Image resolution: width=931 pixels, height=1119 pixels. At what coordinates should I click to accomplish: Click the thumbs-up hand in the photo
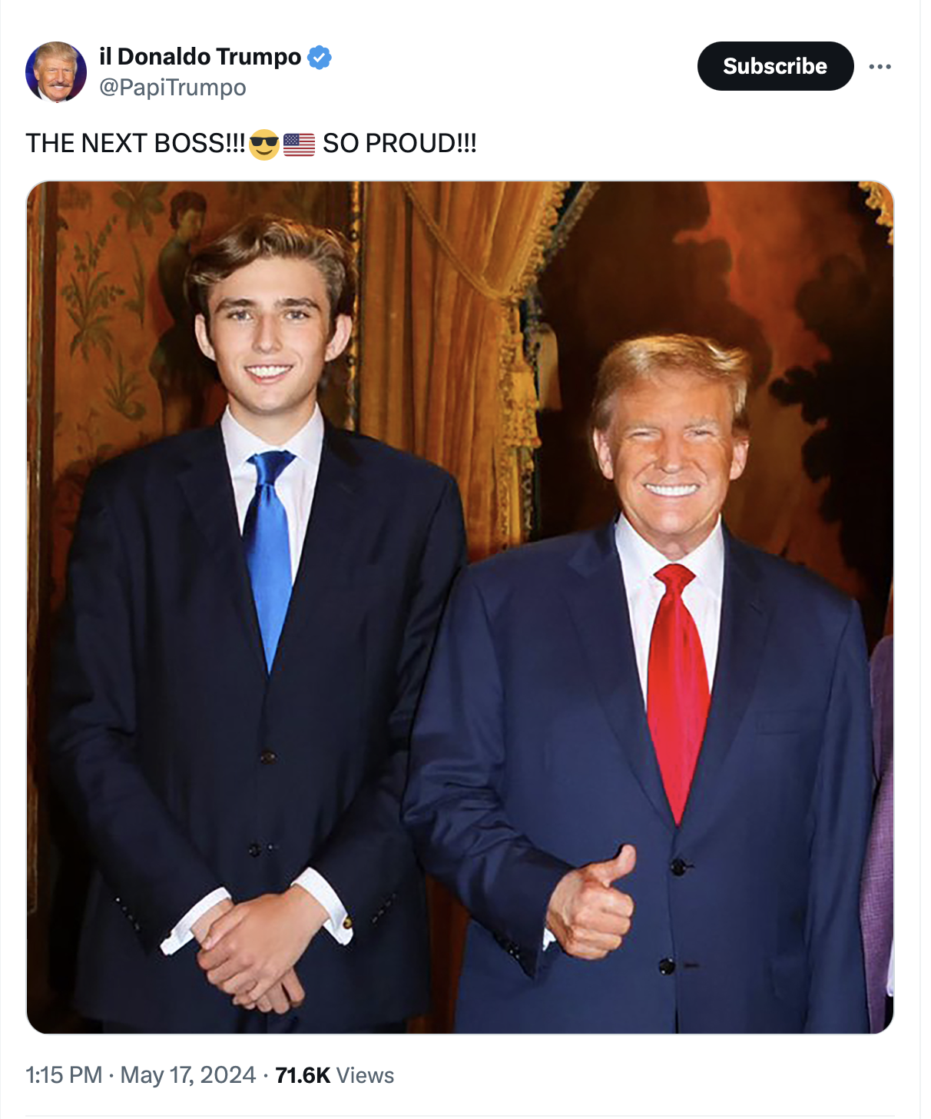[x=591, y=903]
